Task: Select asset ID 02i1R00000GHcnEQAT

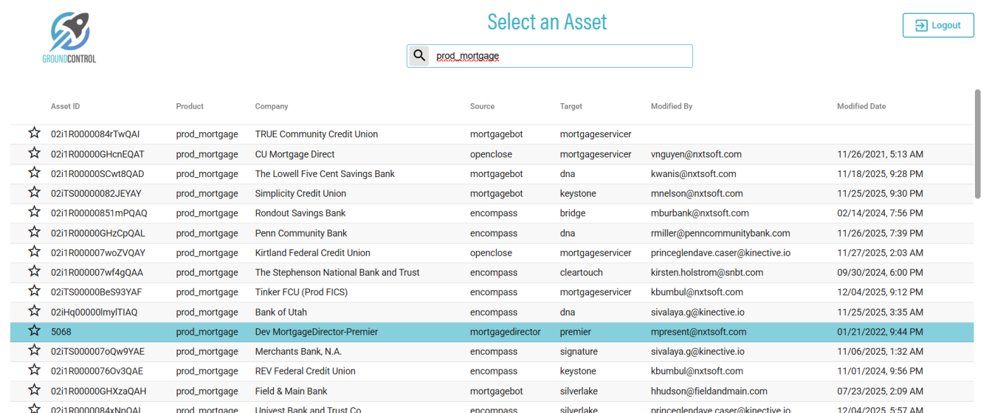Action: click(97, 154)
